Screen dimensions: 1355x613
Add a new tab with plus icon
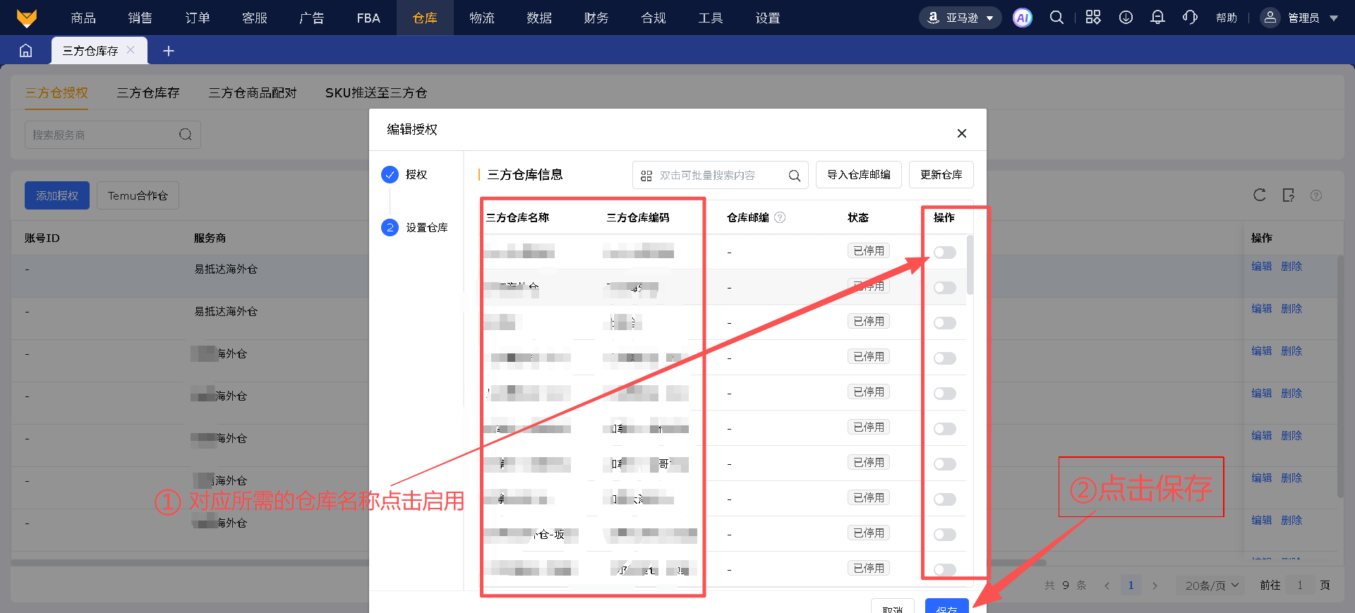(169, 51)
